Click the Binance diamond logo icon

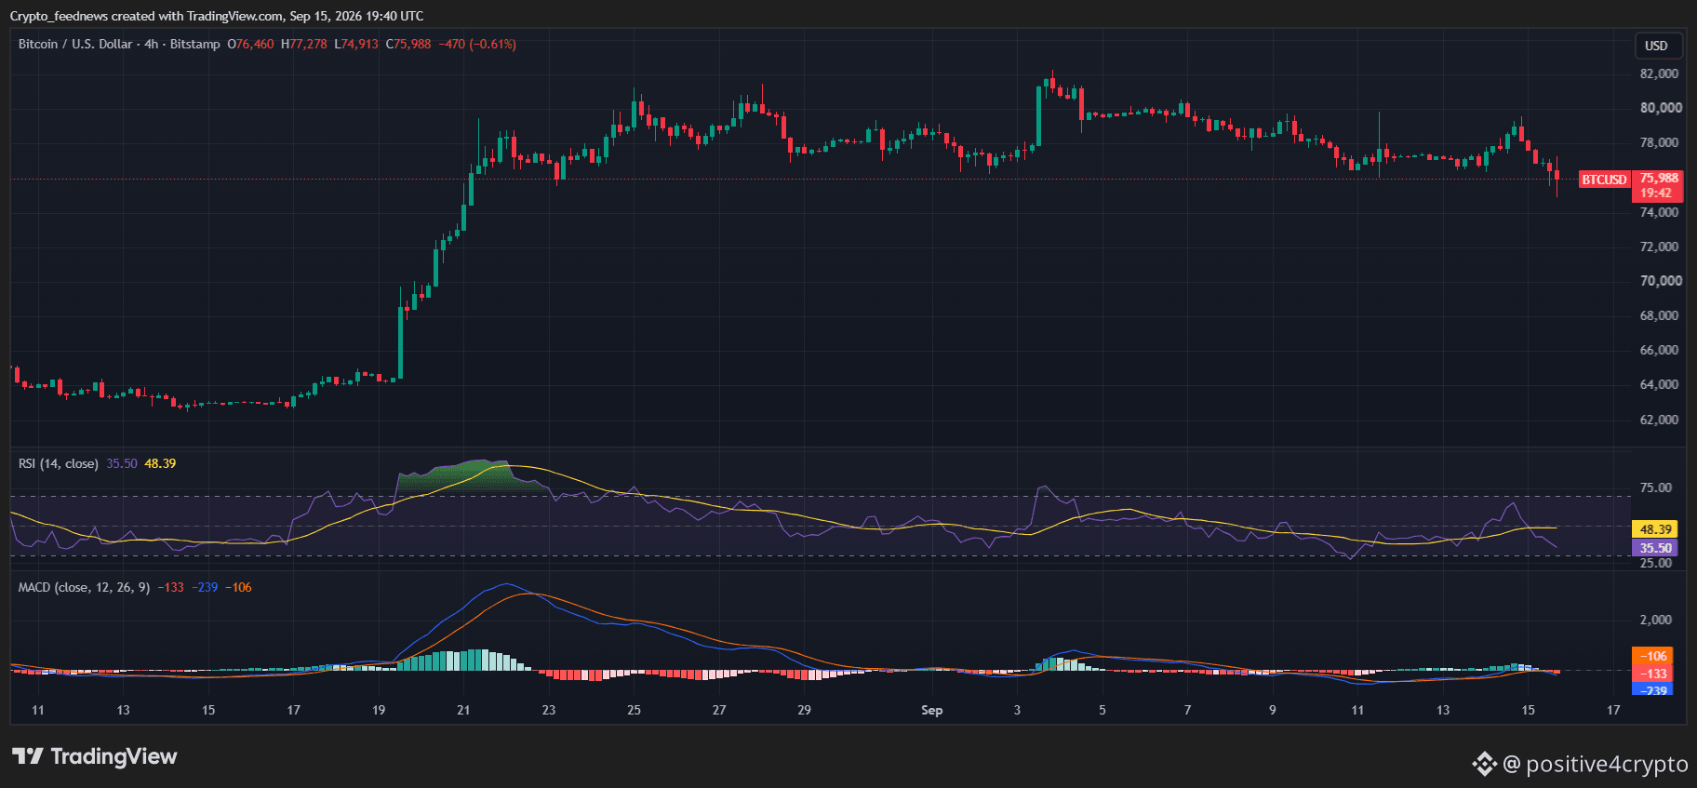[x=1484, y=764]
